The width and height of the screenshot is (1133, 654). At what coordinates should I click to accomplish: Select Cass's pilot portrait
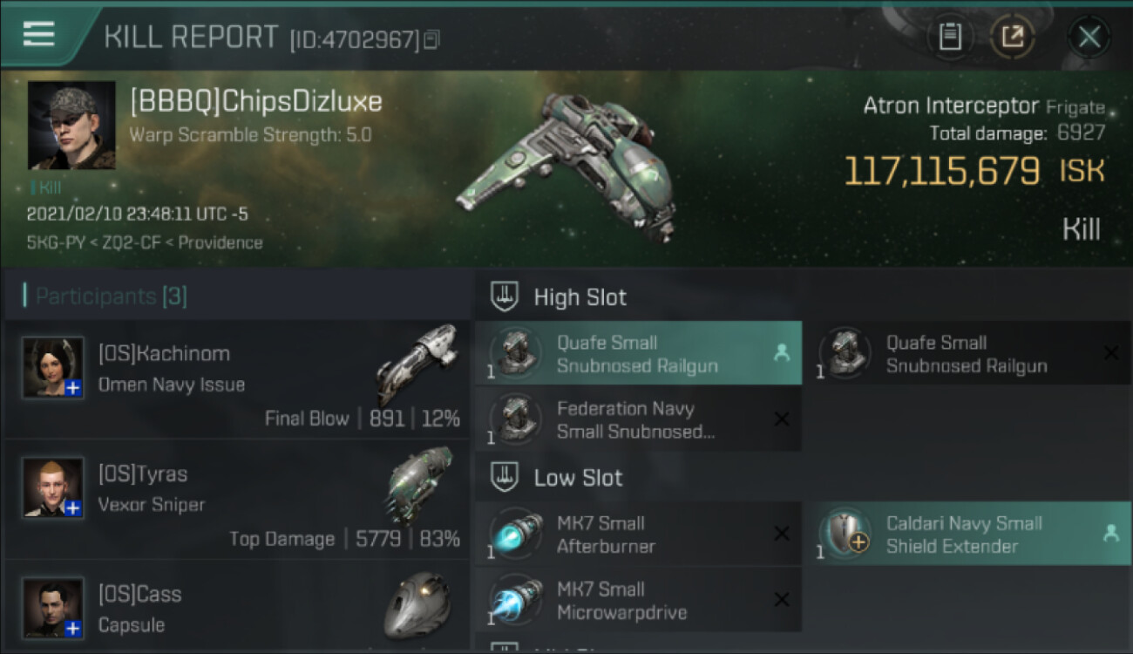(53, 608)
